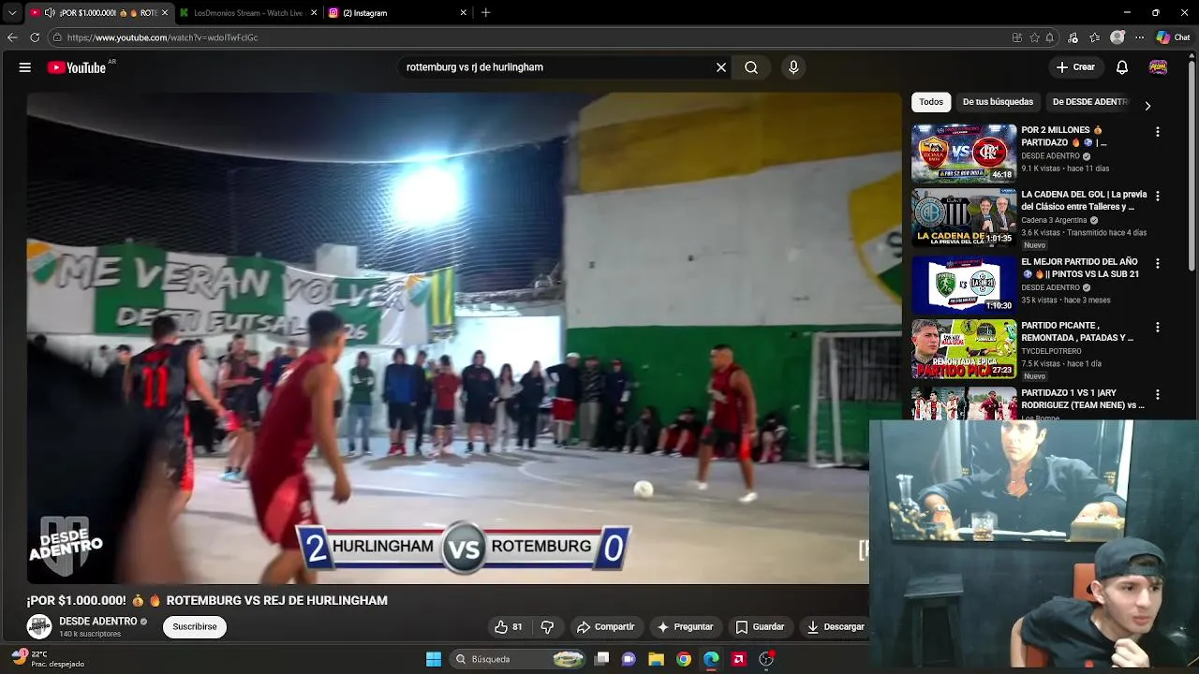Open the Edge settings three-dots menu

coord(1139,37)
